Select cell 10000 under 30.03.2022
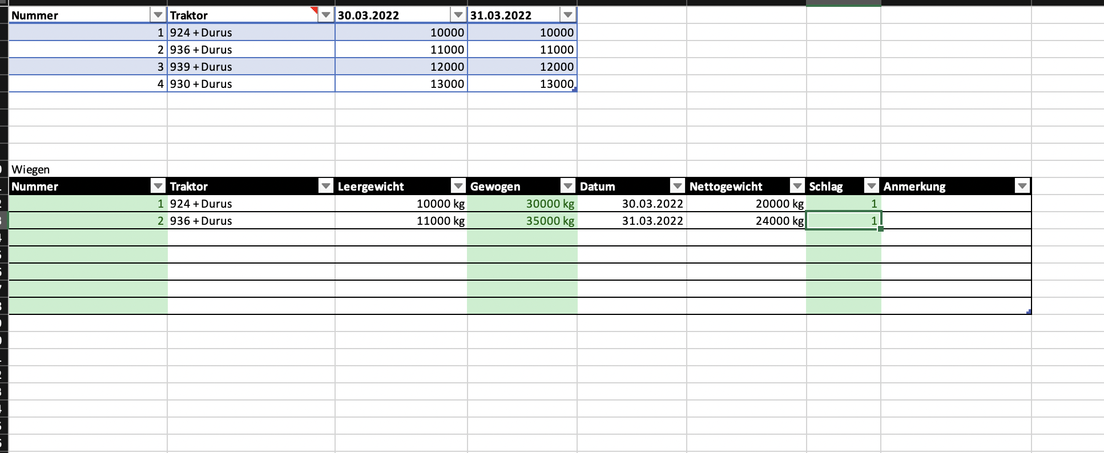 401,33
